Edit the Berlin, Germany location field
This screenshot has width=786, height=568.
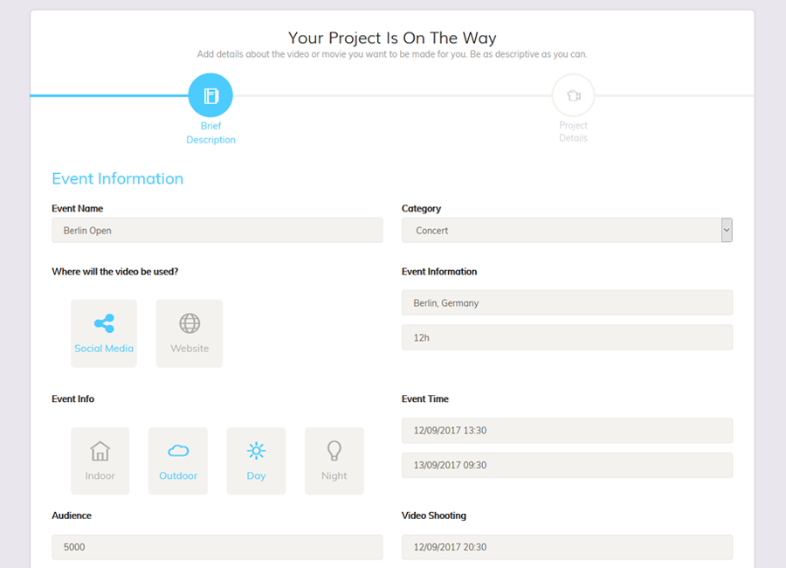[567, 303]
